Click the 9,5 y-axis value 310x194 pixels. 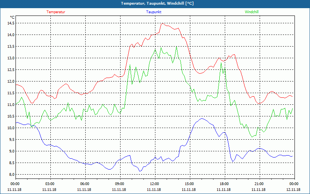point(12,140)
